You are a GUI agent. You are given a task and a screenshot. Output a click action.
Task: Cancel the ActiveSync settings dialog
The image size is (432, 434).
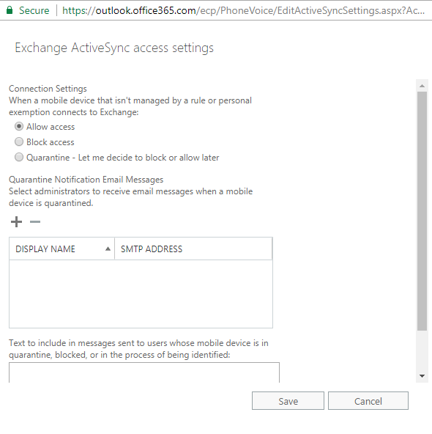(x=368, y=401)
